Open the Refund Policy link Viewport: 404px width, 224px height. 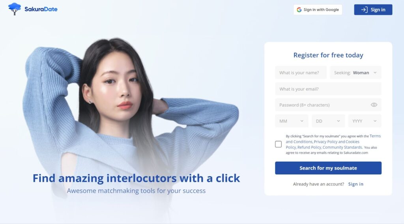point(309,147)
